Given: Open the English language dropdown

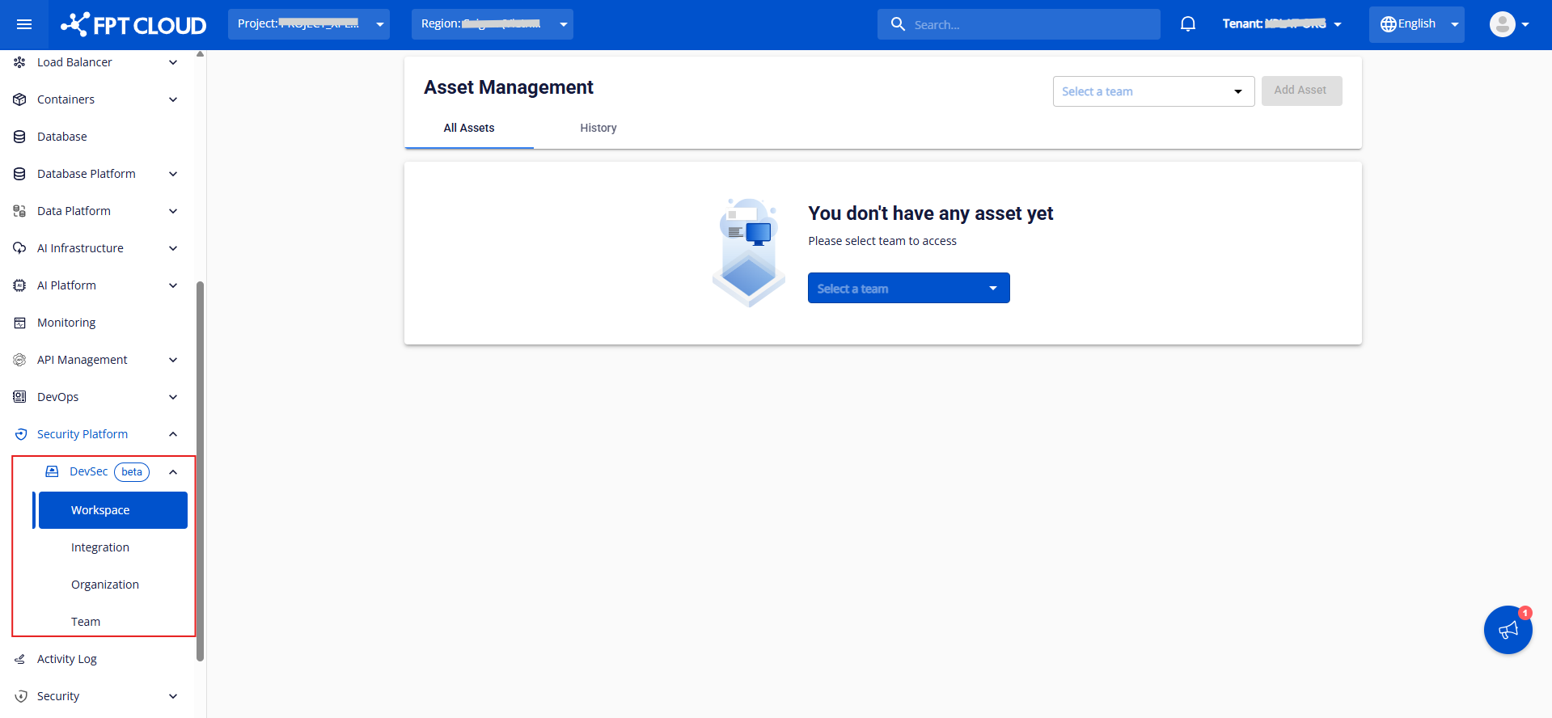Looking at the screenshot, I should [x=1417, y=24].
